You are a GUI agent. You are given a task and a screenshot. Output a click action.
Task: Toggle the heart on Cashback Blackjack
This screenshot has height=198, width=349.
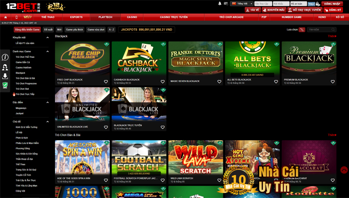163,82
